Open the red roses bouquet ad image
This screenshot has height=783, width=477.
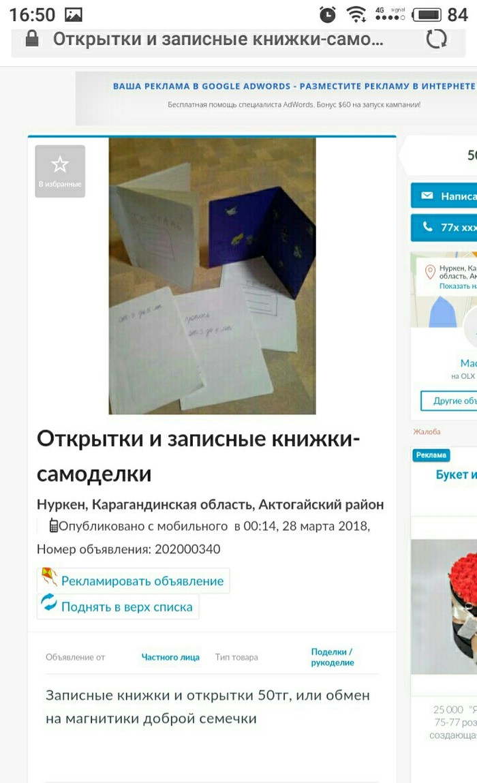444,607
